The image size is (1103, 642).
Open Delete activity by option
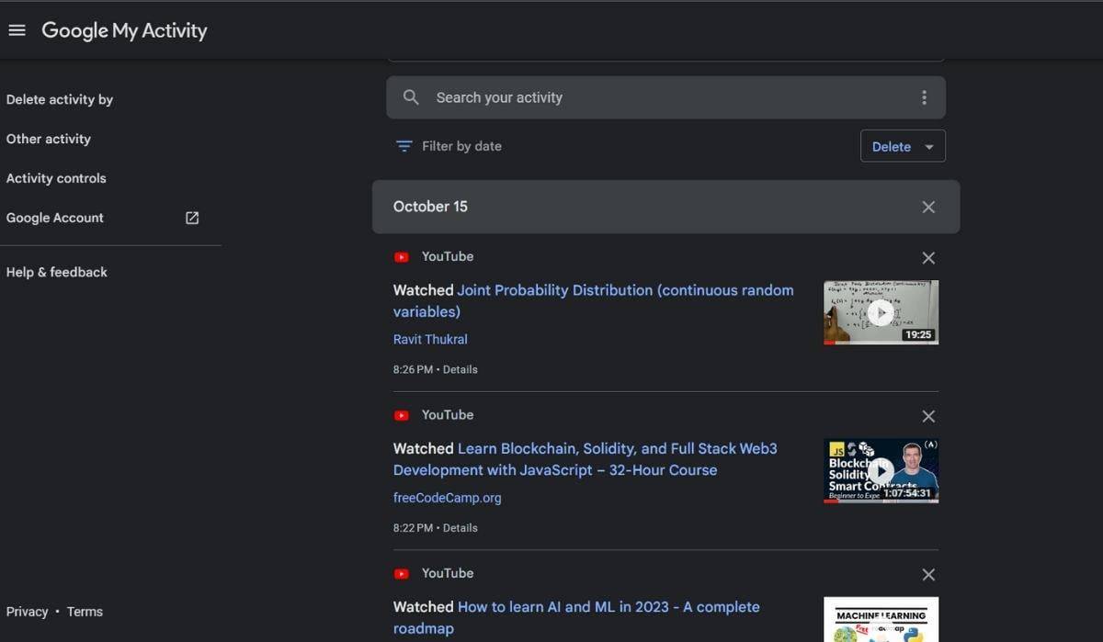click(60, 99)
